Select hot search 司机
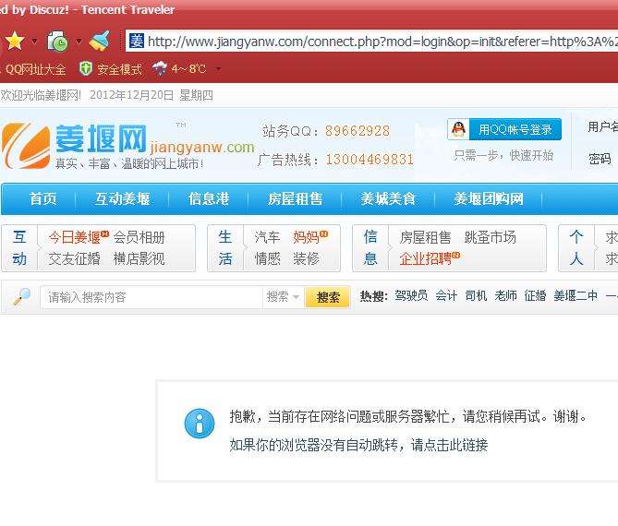The width and height of the screenshot is (618, 526). pos(476,295)
